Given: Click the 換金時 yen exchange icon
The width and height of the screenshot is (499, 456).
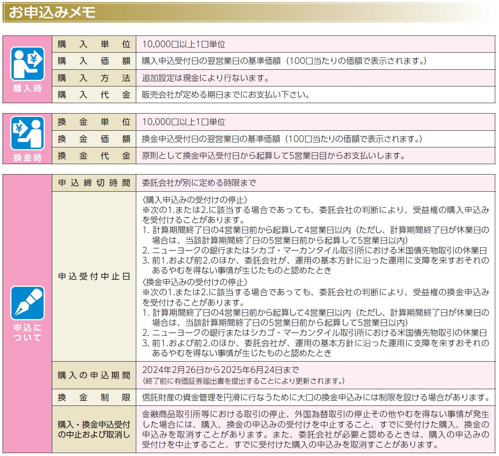Looking at the screenshot, I should coord(27,133).
